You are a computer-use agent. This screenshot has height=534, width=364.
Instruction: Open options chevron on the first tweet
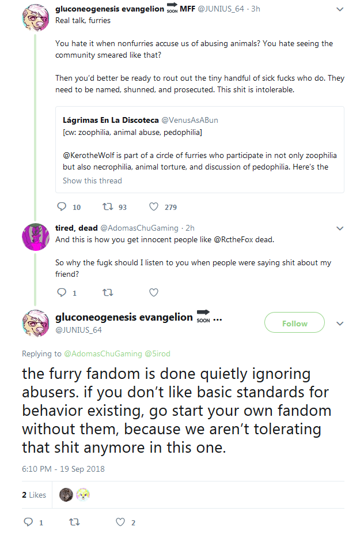click(x=339, y=10)
